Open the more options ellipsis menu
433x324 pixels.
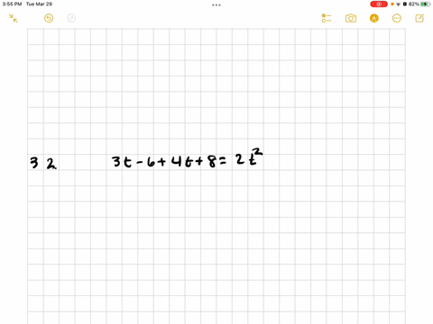tap(397, 18)
